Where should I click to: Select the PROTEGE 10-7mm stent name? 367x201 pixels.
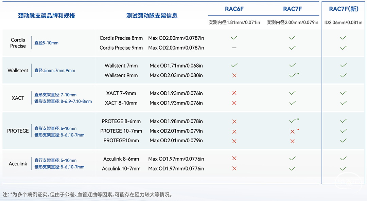tap(121, 131)
